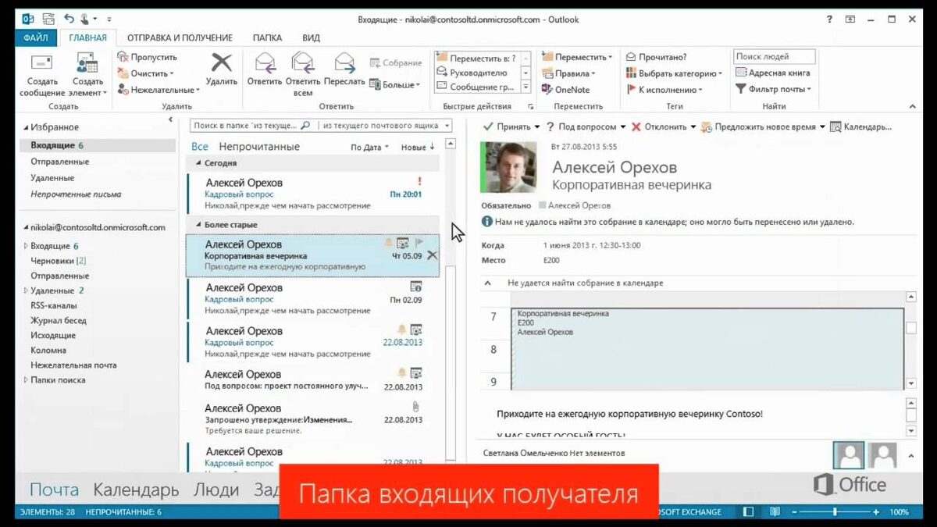This screenshot has height=527, width=937.
Task: Click the Delete (Удалить) ribbon button
Action: [x=222, y=69]
